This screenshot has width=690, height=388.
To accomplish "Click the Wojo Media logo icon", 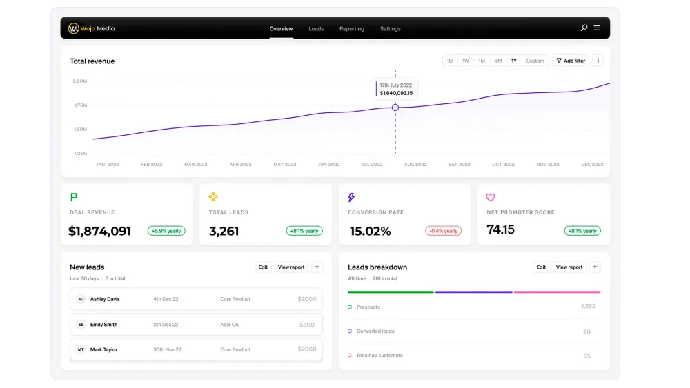I will tap(73, 28).
